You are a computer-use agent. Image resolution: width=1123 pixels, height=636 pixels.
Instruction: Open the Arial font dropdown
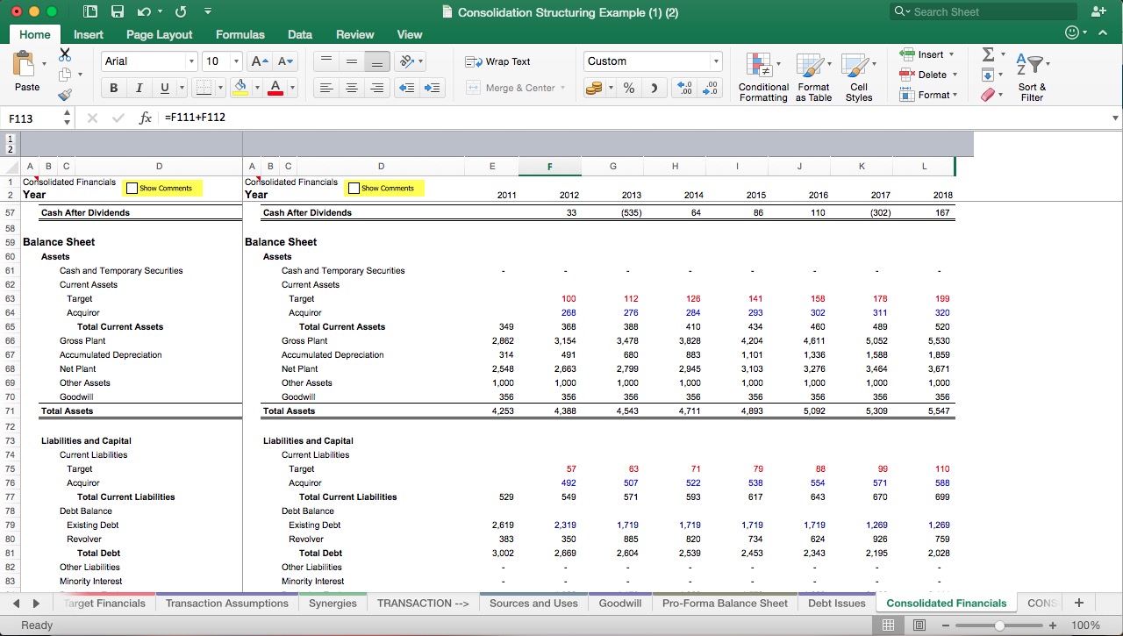click(x=192, y=61)
